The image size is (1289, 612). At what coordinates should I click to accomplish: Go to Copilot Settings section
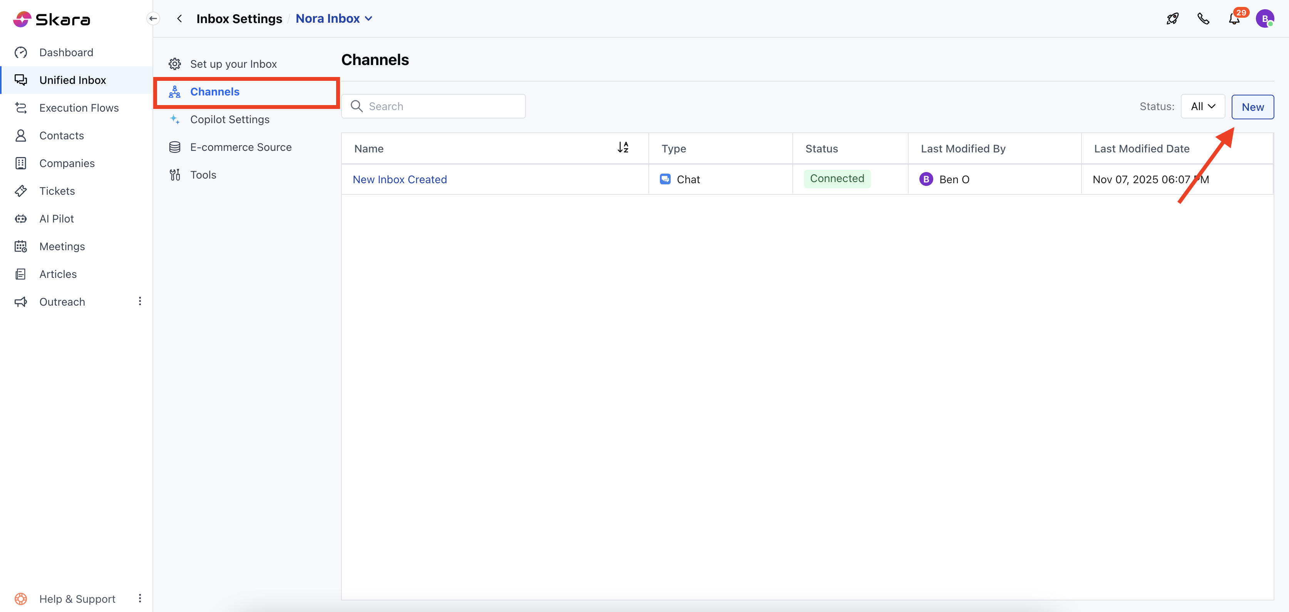point(230,120)
